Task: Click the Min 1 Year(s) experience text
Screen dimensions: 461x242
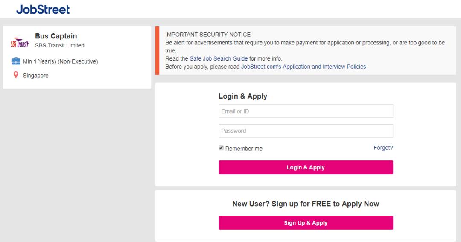Action: [x=61, y=61]
